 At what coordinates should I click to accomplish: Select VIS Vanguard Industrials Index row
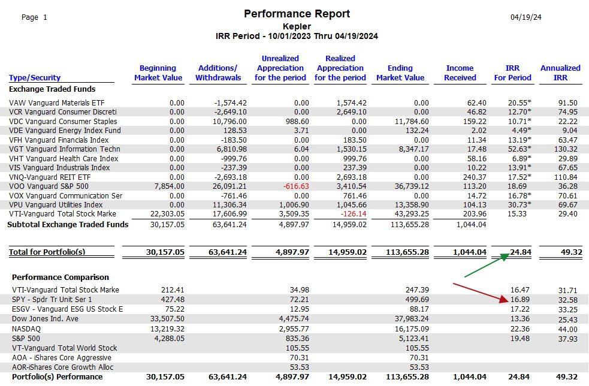295,168
